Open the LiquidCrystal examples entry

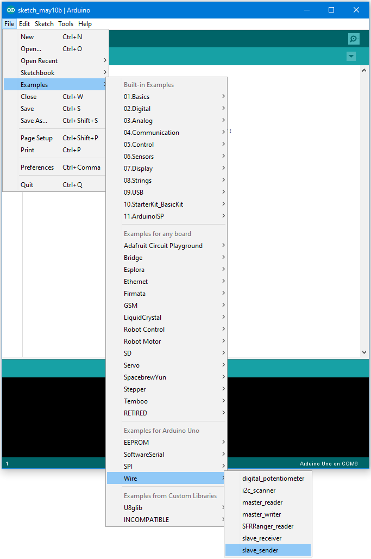[x=142, y=318]
